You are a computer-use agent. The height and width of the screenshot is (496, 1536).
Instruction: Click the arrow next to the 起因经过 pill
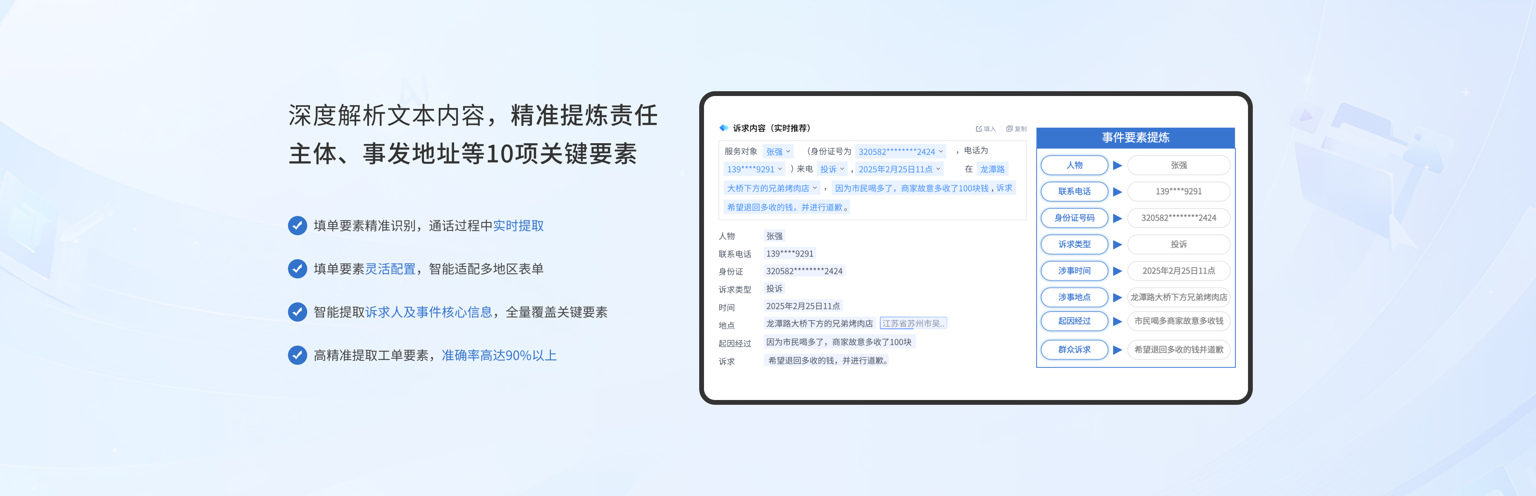tap(1118, 321)
